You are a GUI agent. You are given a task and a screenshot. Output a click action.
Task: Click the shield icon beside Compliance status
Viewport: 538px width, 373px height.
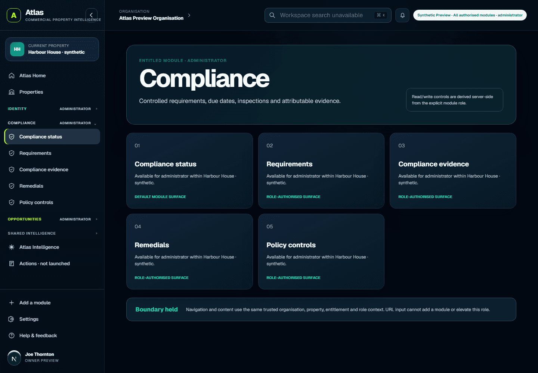(x=12, y=137)
